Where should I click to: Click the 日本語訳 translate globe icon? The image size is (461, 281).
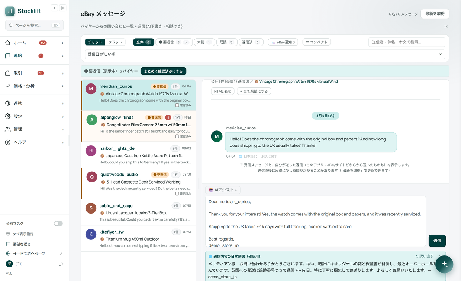tap(241, 156)
